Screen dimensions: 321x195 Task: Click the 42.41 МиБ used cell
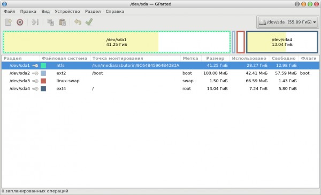click(256, 73)
